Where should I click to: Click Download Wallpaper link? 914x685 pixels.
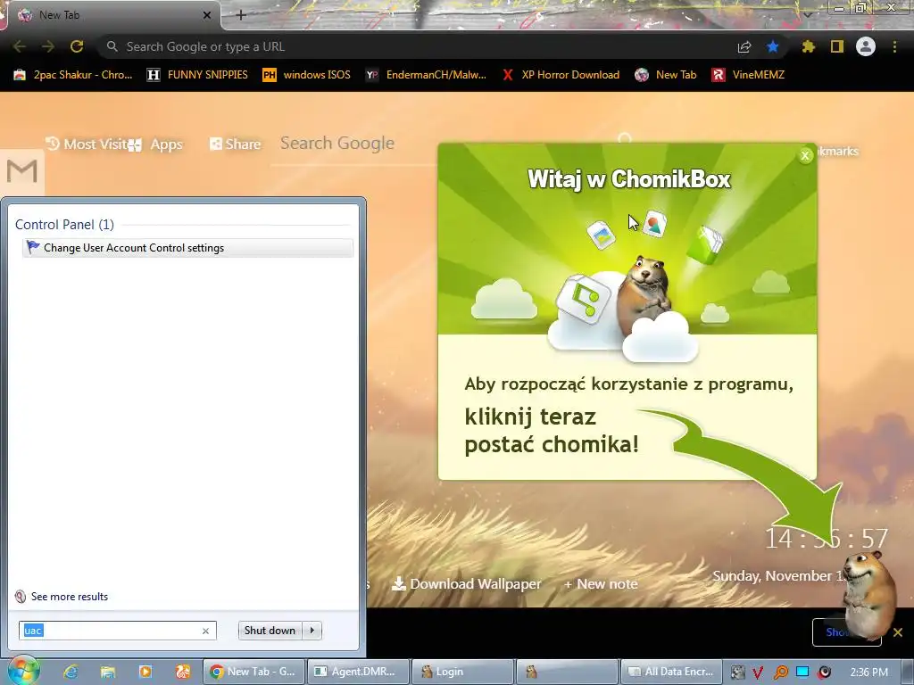tap(466, 583)
